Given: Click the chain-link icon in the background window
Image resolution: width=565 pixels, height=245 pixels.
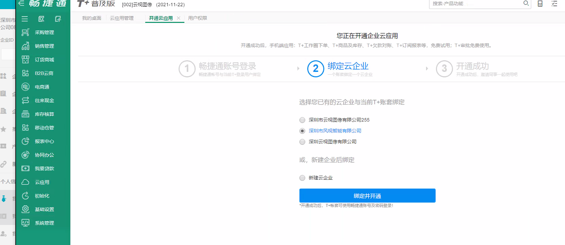Looking at the screenshot, I should [x=3, y=164].
